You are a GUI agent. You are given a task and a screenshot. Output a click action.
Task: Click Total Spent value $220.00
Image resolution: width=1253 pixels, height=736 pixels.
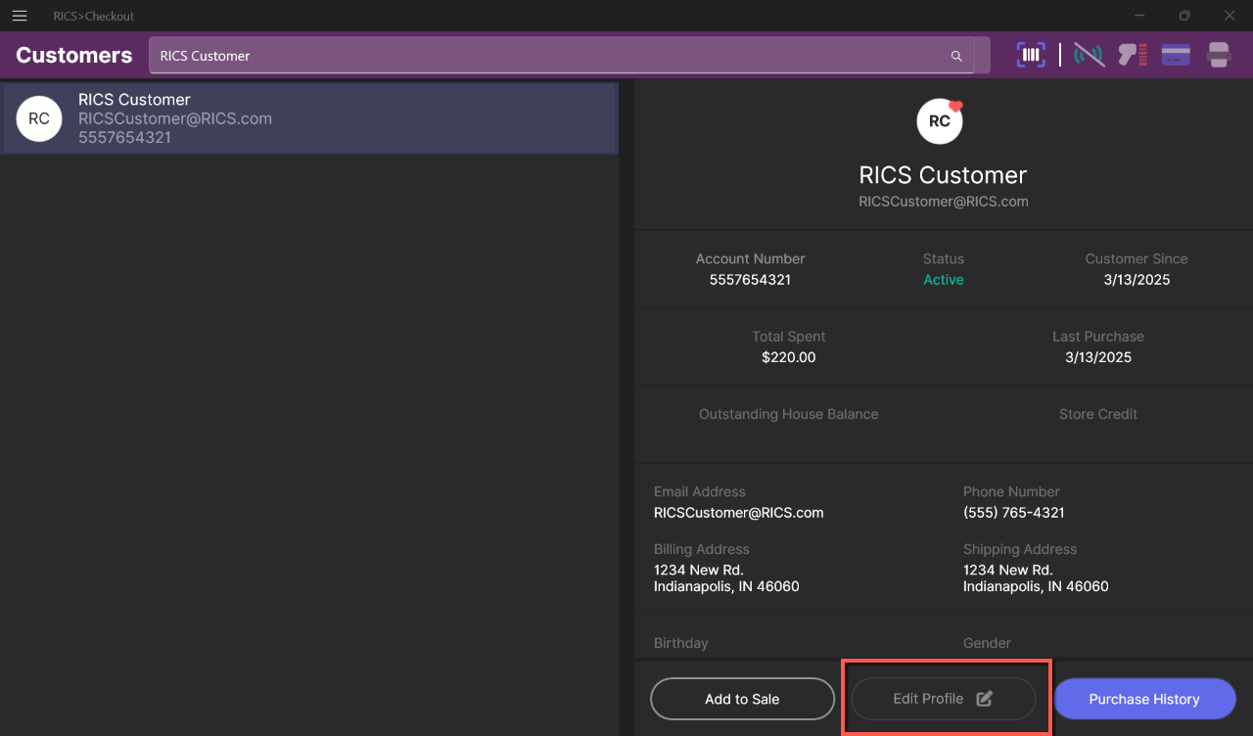pos(789,357)
